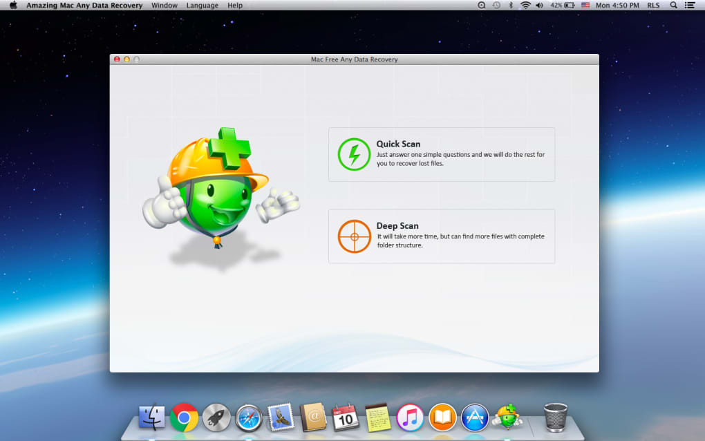Open Calendar showing 10 in the Dock
This screenshot has width=705, height=441.
(x=346, y=417)
